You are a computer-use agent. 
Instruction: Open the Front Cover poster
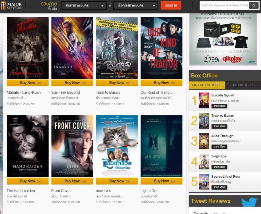72,146
